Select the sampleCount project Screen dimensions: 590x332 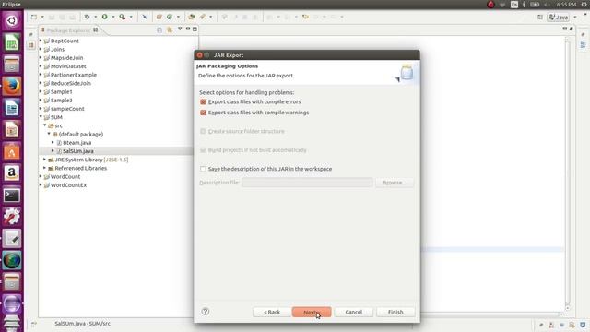click(67, 109)
